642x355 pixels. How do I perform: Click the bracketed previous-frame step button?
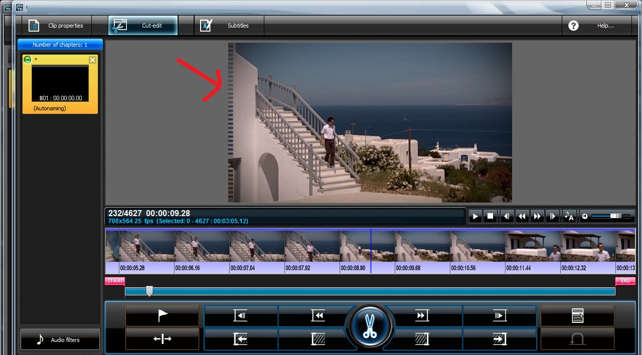pyautogui.click(x=241, y=315)
